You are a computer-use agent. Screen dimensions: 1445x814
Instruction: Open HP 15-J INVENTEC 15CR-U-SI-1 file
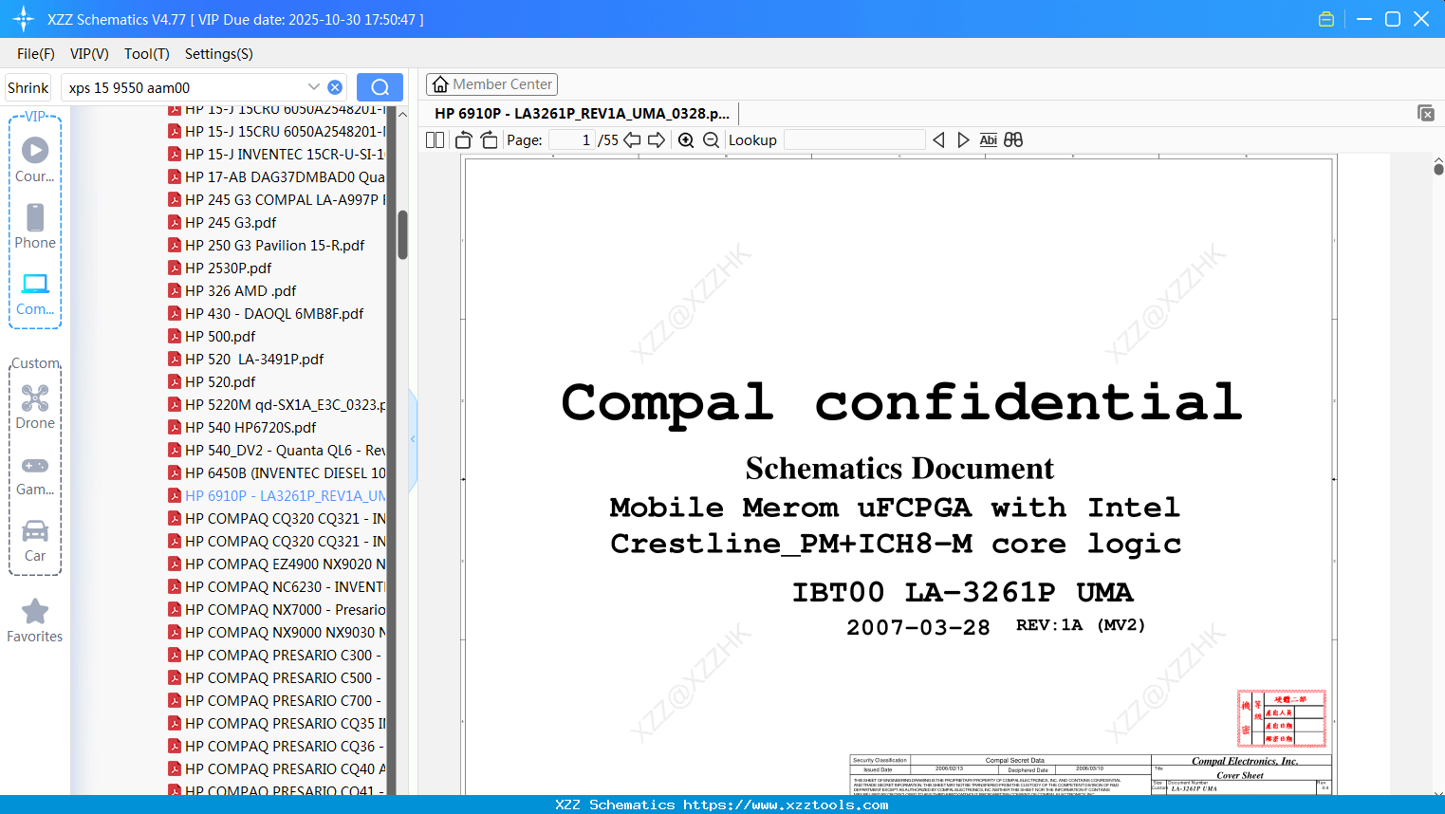[276, 154]
